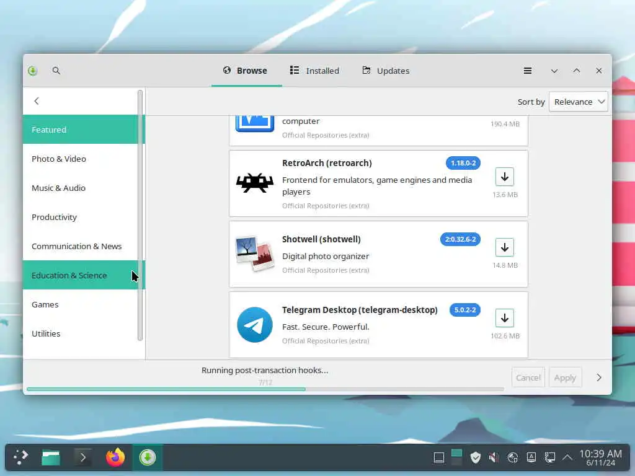Click the muted volume tray icon

click(494, 457)
